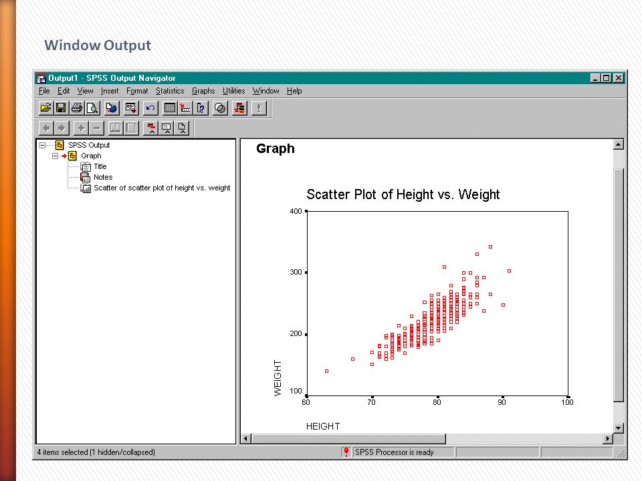Viewport: 642px width, 481px height.
Task: Click the SPSS Output book icon in outline
Action: (60, 145)
